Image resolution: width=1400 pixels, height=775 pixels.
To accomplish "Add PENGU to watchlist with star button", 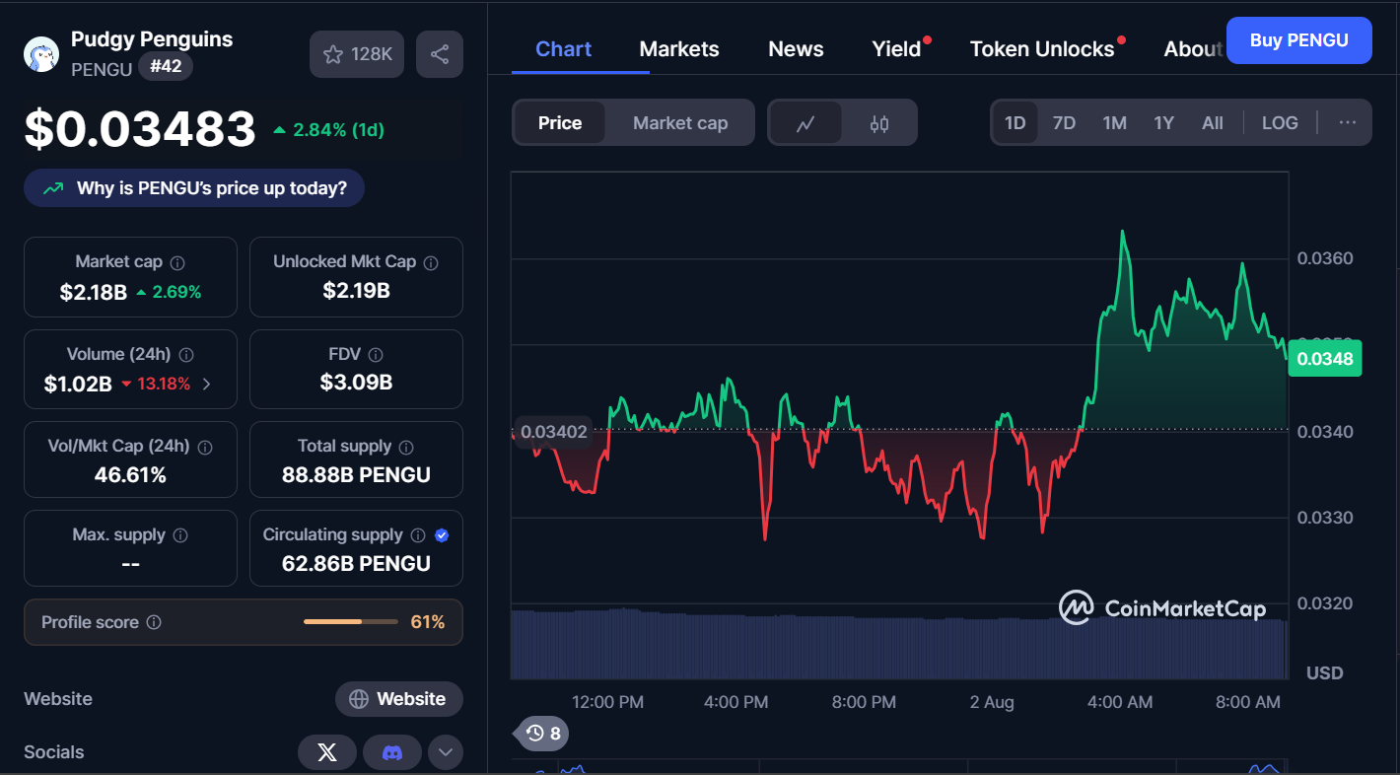I will [357, 54].
